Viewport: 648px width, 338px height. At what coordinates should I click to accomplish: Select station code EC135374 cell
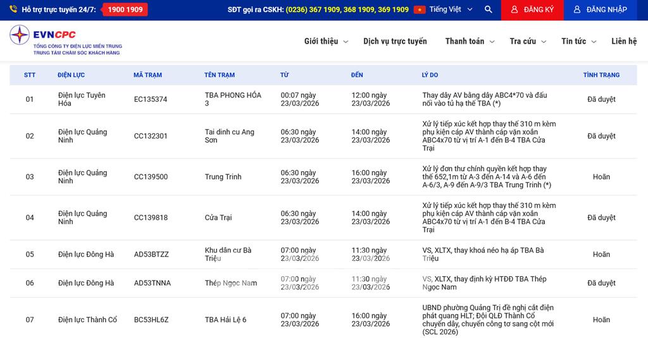pyautogui.click(x=151, y=100)
